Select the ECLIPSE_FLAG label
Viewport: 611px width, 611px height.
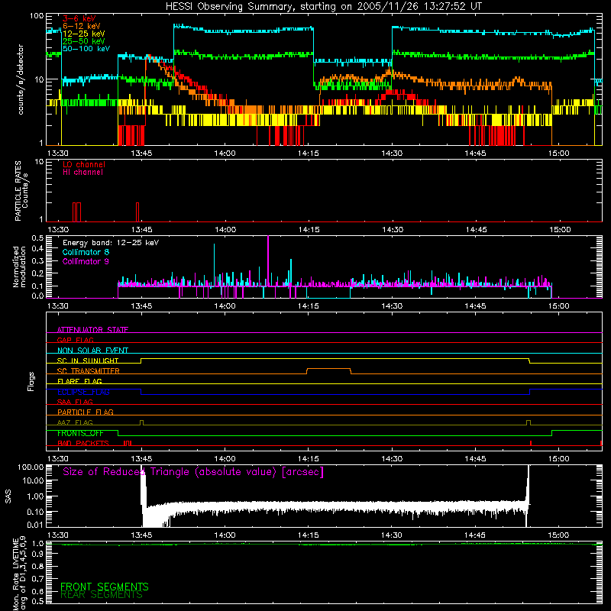point(83,392)
